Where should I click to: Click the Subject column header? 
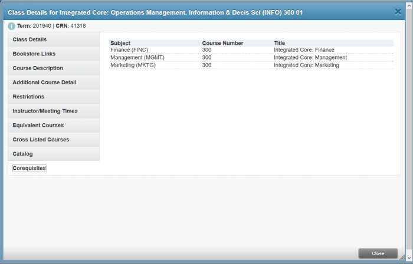point(120,43)
